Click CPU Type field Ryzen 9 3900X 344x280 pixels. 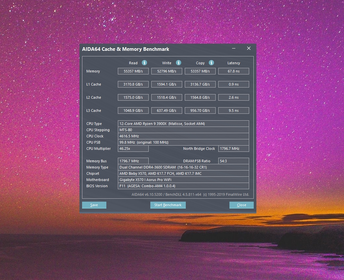(183, 124)
